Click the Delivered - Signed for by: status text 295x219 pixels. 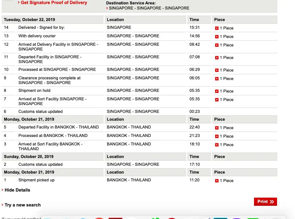point(42,27)
